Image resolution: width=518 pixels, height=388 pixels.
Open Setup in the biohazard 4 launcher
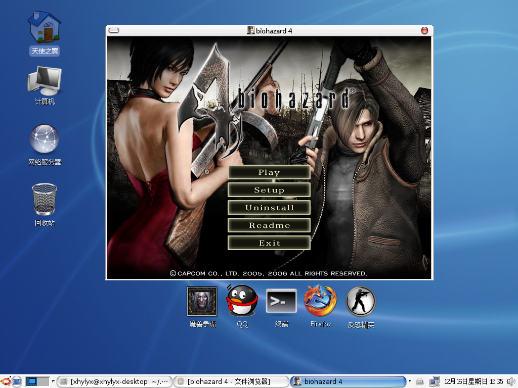[269, 190]
